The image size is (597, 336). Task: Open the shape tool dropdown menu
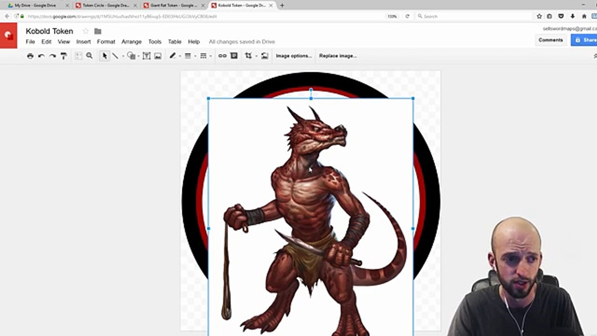pyautogui.click(x=139, y=56)
